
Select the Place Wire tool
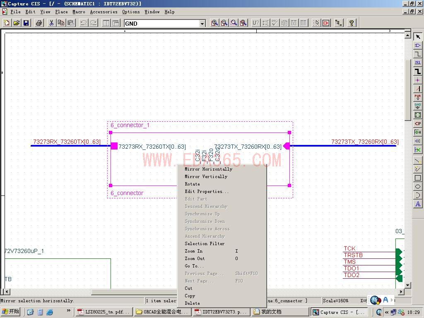pos(418,54)
